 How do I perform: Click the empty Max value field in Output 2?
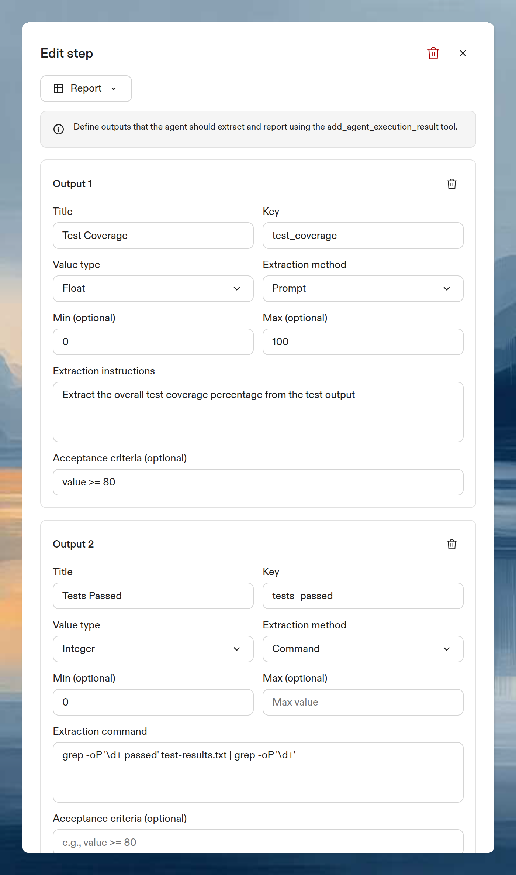click(363, 702)
